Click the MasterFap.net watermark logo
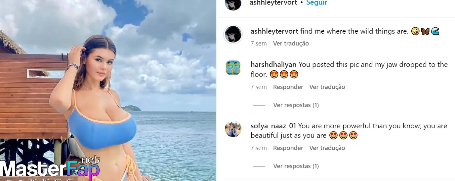Image resolution: width=455 pixels, height=181 pixels. pos(50,167)
